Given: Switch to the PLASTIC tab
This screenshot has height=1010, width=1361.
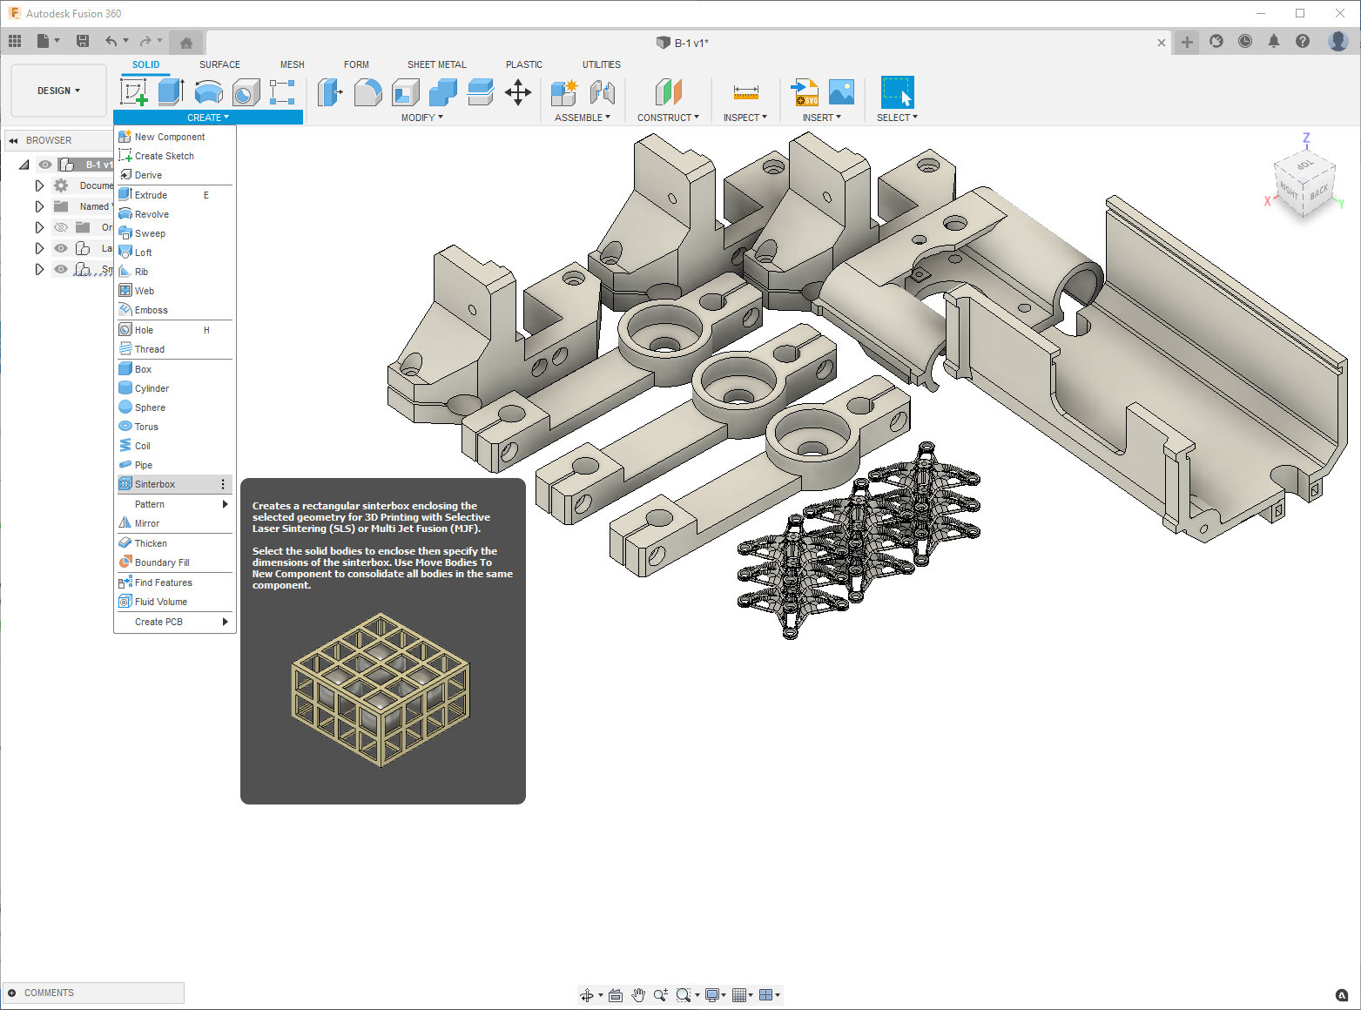Looking at the screenshot, I should pos(524,64).
